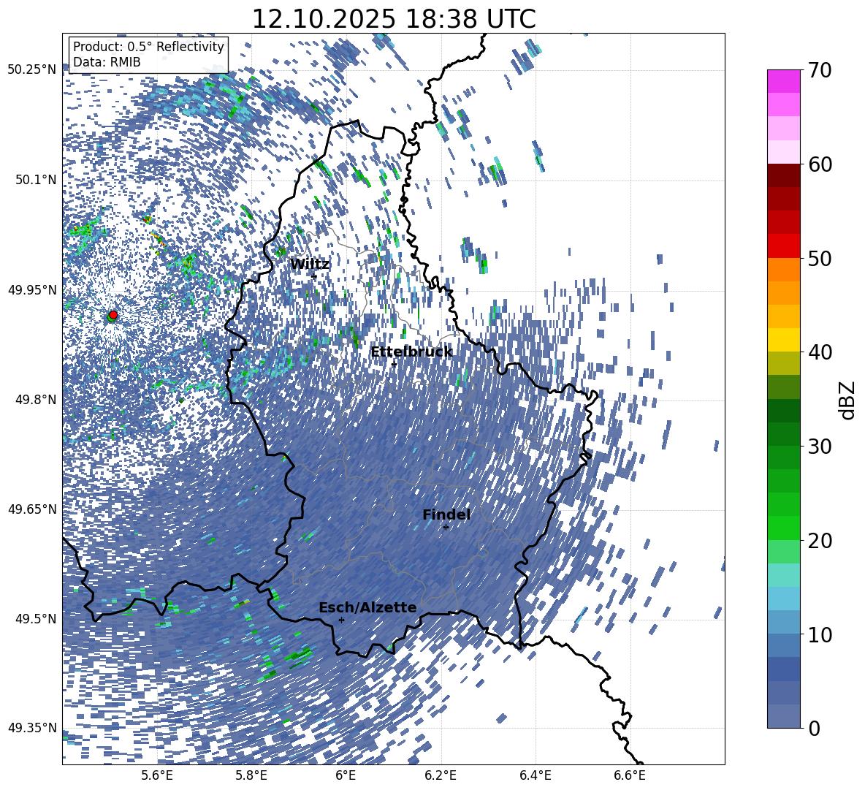Viewport: 865px width, 790px height.
Task: Click the dBZ colorbar axis label
Action: (x=848, y=400)
